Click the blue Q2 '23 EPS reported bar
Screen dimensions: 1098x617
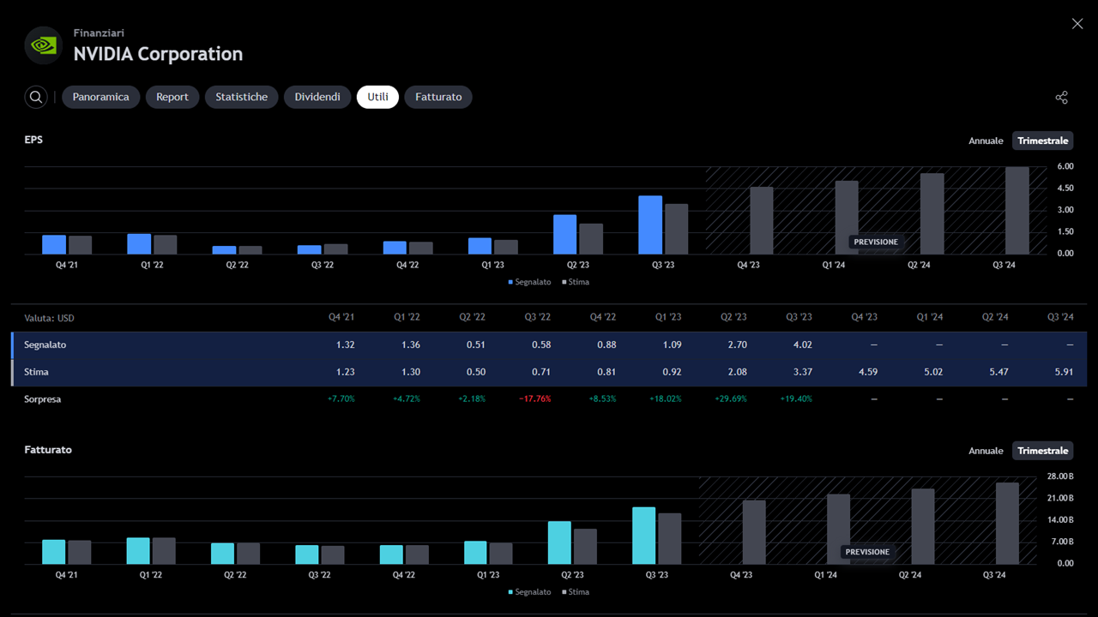[564, 234]
